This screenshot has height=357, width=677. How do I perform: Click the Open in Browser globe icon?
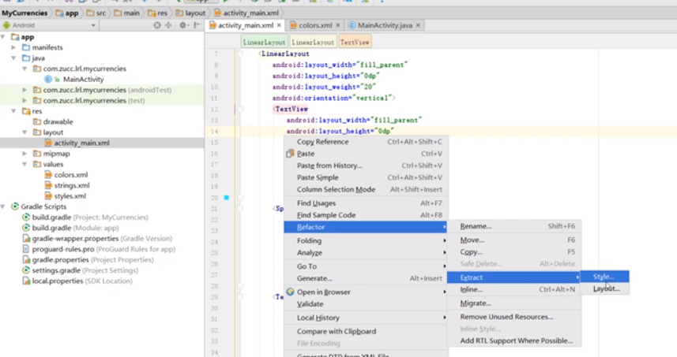[x=290, y=292]
